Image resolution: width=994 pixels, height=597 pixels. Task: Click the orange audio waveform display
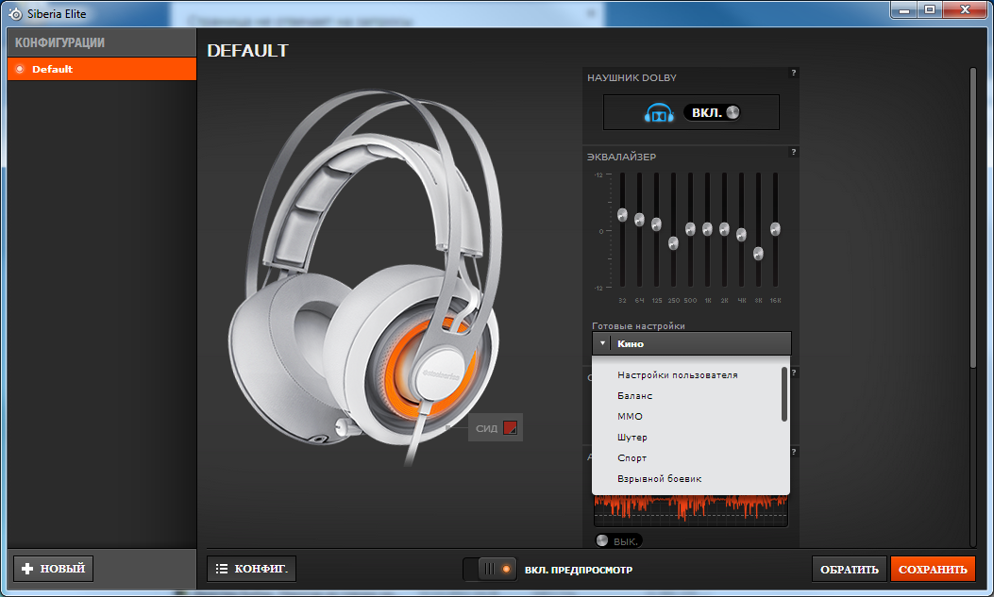[691, 511]
